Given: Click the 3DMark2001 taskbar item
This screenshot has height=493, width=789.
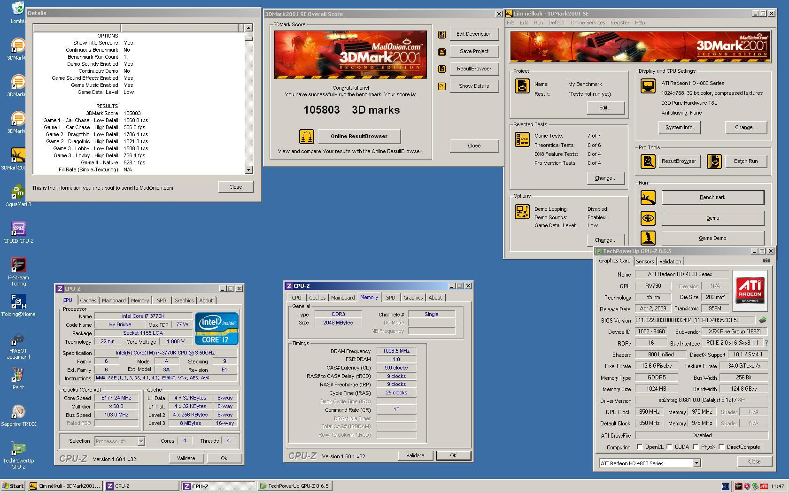Looking at the screenshot, I should pos(65,486).
